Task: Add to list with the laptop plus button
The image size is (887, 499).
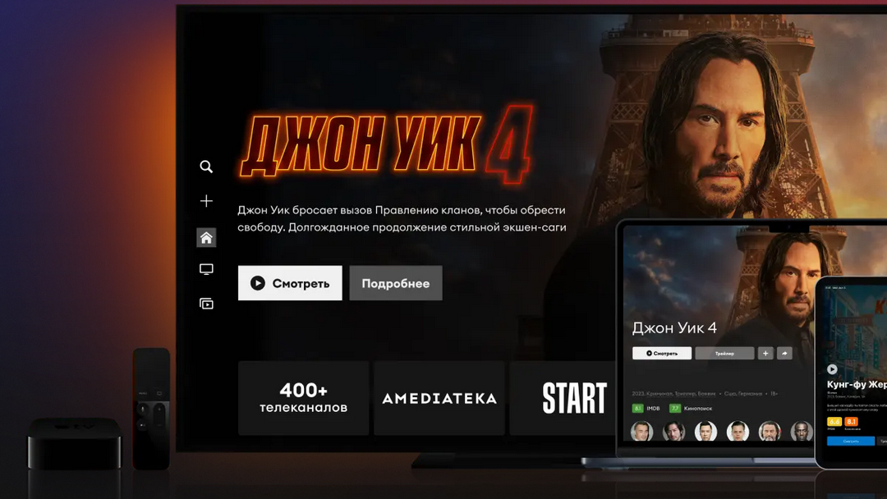Action: pyautogui.click(x=765, y=353)
